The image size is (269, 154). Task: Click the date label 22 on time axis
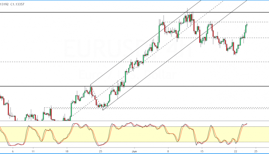[x=236, y=151]
